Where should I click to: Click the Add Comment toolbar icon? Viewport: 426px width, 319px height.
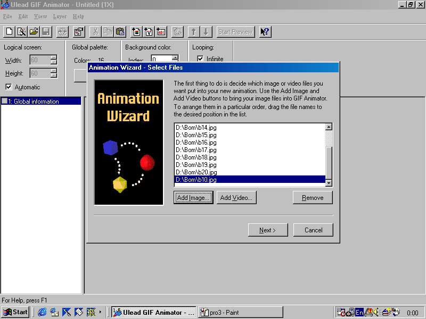point(161,32)
